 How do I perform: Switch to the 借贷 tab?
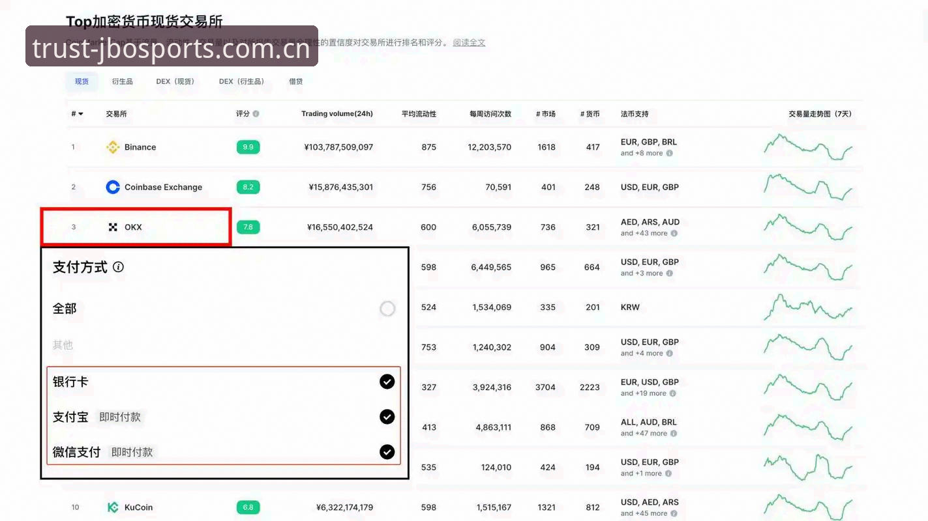[296, 81]
